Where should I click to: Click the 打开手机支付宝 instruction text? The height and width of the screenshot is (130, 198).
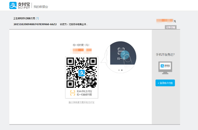pyautogui.click(x=84, y=91)
